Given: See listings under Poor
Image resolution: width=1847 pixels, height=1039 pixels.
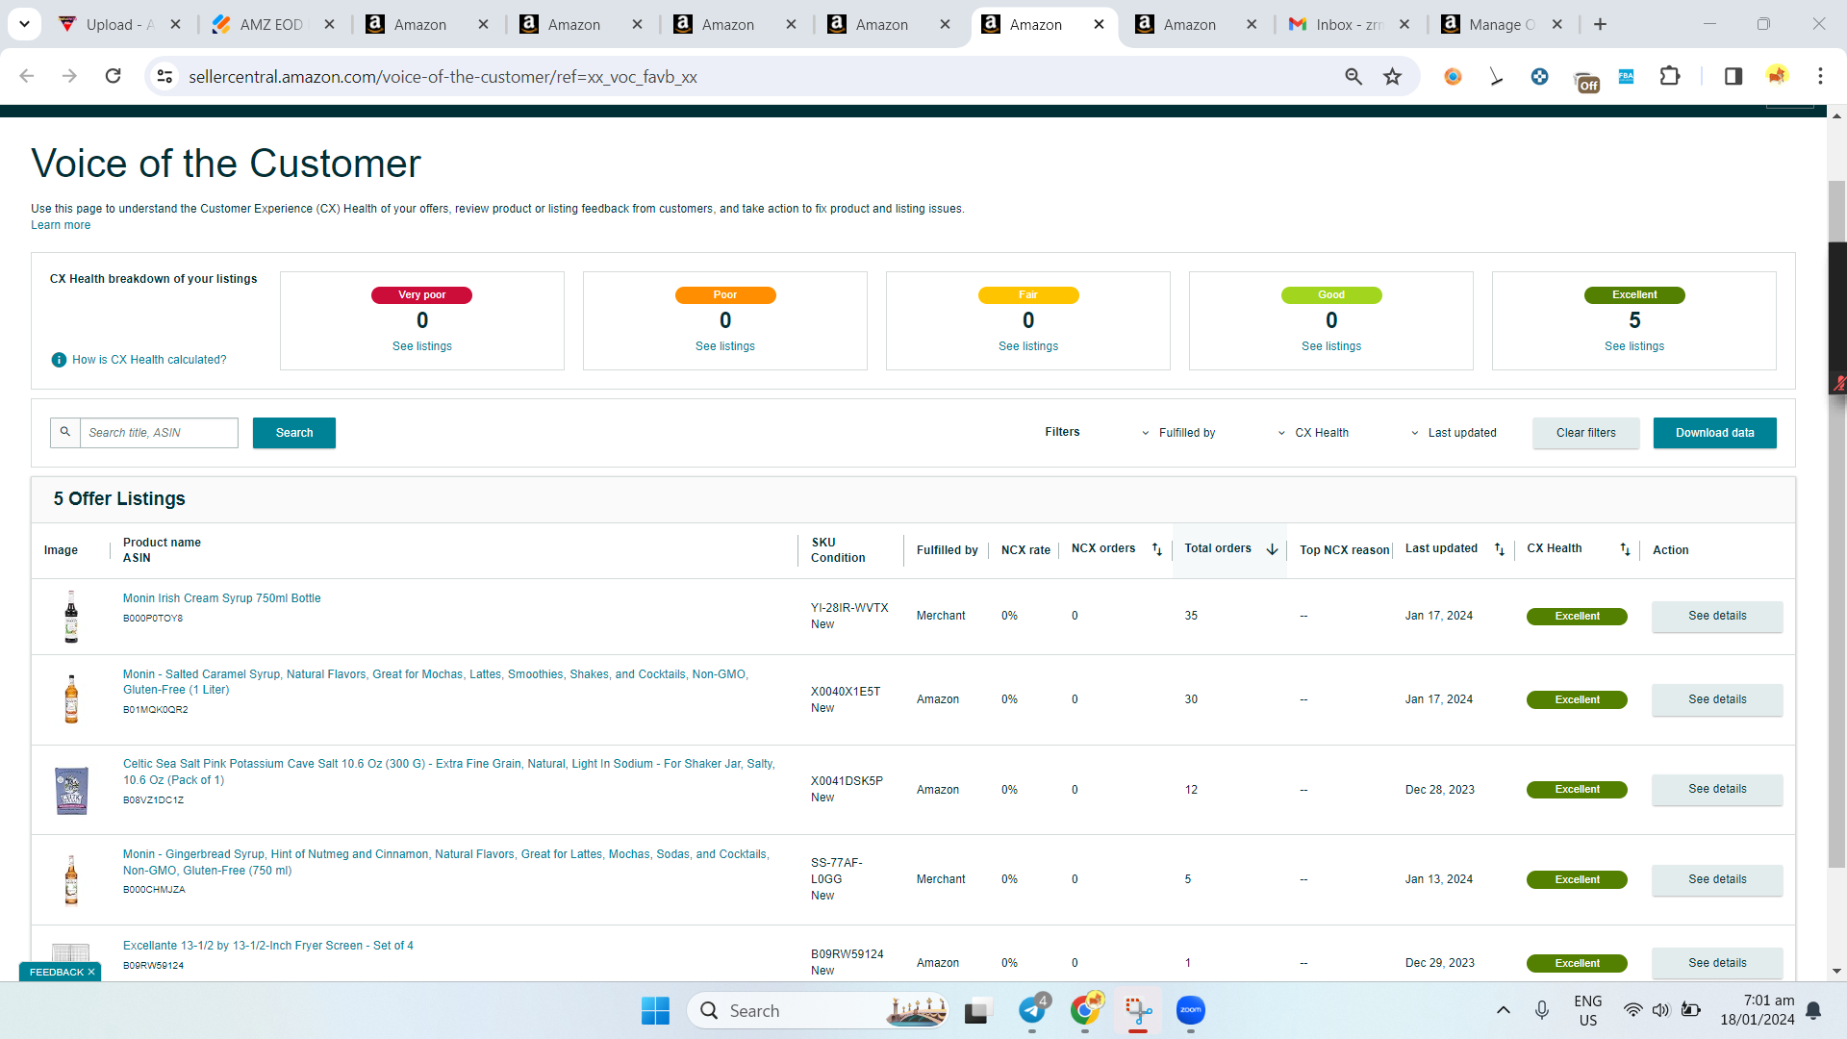Looking at the screenshot, I should tap(725, 346).
